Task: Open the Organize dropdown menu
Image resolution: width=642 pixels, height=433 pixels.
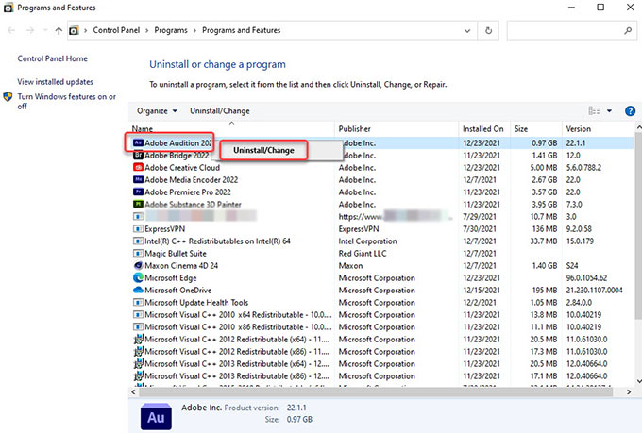Action: tap(157, 111)
